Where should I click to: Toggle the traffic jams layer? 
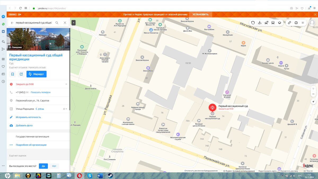(x=266, y=23)
